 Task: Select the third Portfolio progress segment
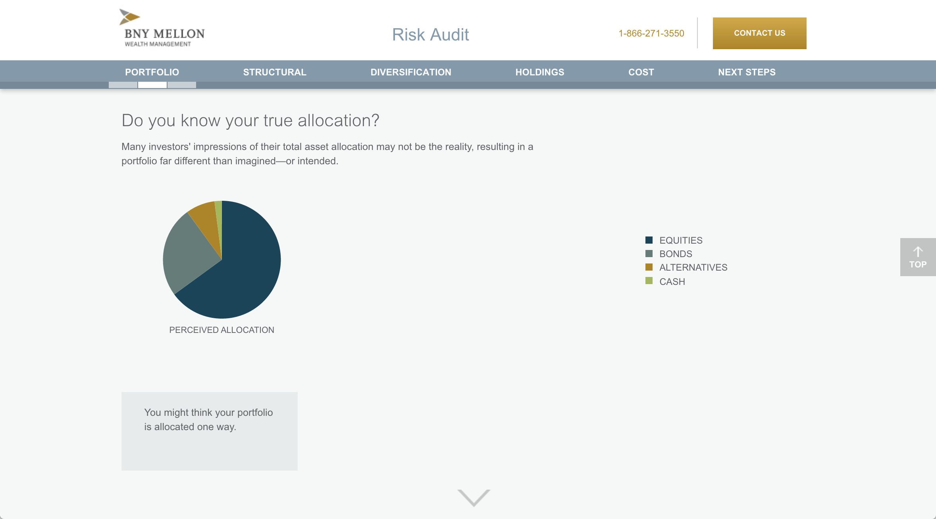tap(182, 85)
